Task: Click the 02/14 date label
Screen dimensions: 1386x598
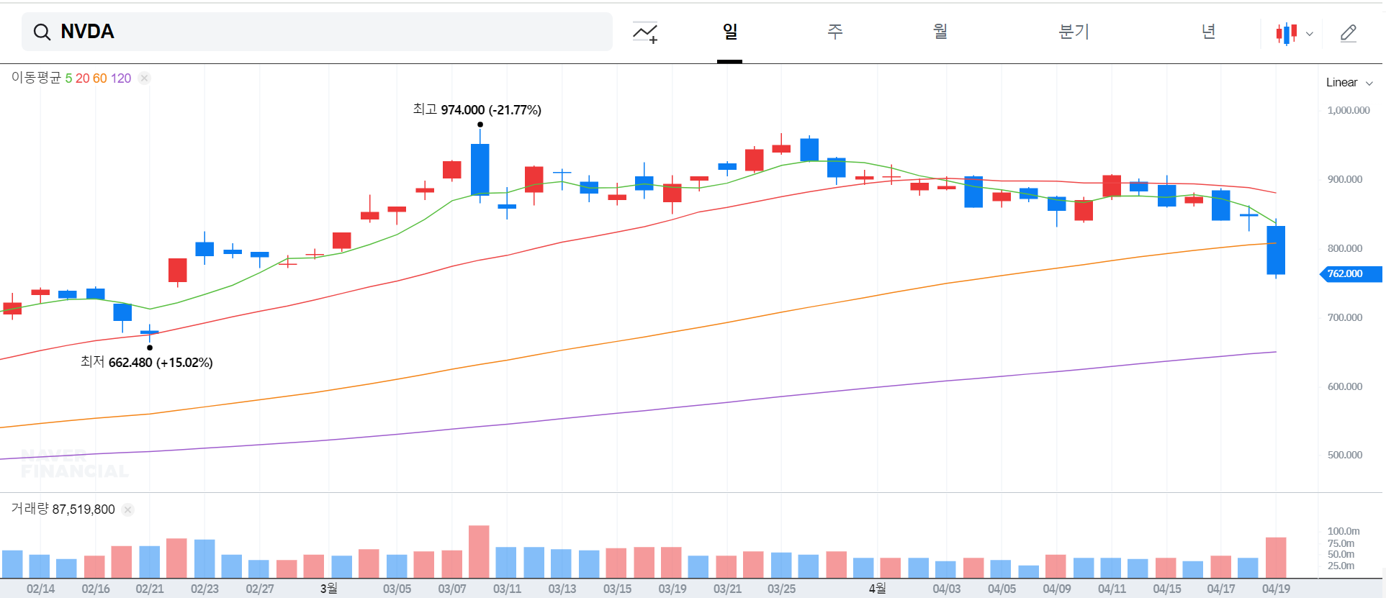Action: pyautogui.click(x=41, y=589)
